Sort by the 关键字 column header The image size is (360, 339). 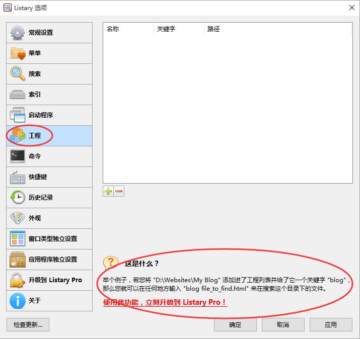(x=179, y=29)
